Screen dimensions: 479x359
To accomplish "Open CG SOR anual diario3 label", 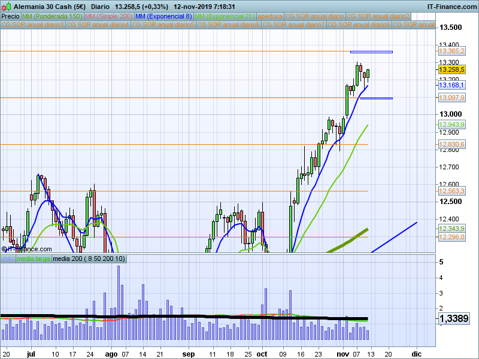I will [33, 25].
